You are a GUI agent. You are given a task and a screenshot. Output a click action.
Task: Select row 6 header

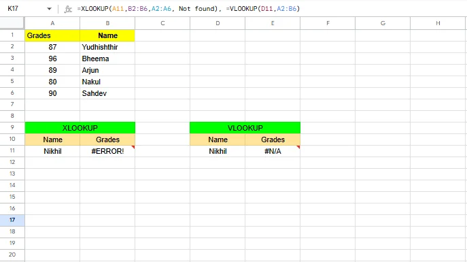pos(12,93)
